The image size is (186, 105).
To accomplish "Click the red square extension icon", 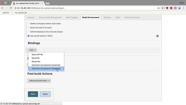I will click(171, 8).
